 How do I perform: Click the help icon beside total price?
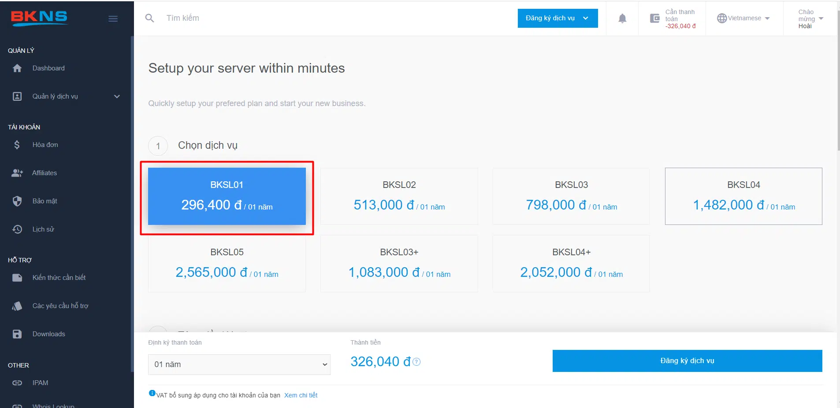coord(416,362)
